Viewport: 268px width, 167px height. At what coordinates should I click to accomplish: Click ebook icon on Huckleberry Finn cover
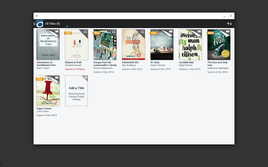(57, 32)
